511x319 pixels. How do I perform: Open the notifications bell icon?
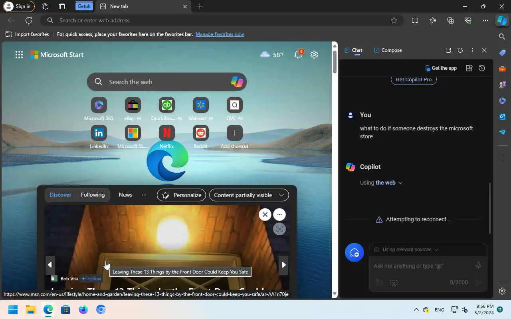pyautogui.click(x=299, y=54)
